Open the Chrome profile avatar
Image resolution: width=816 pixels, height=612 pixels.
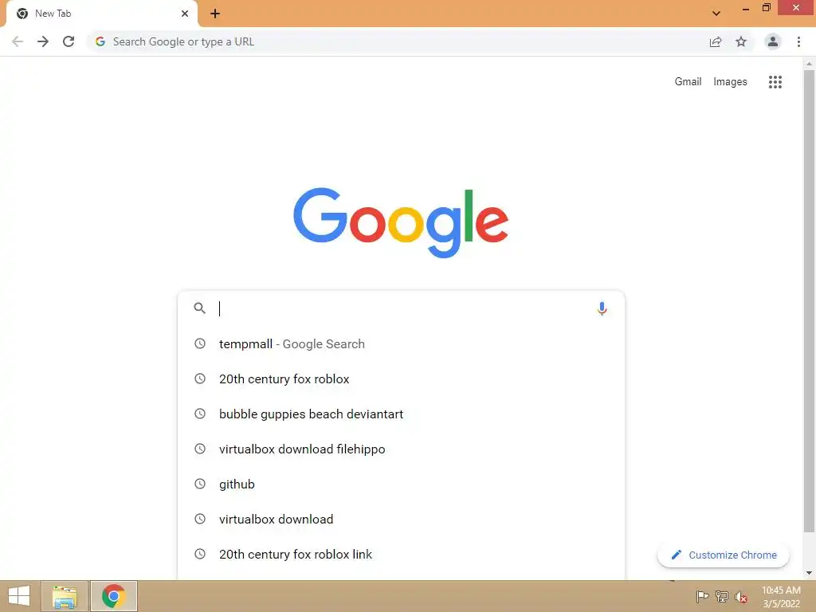point(773,41)
